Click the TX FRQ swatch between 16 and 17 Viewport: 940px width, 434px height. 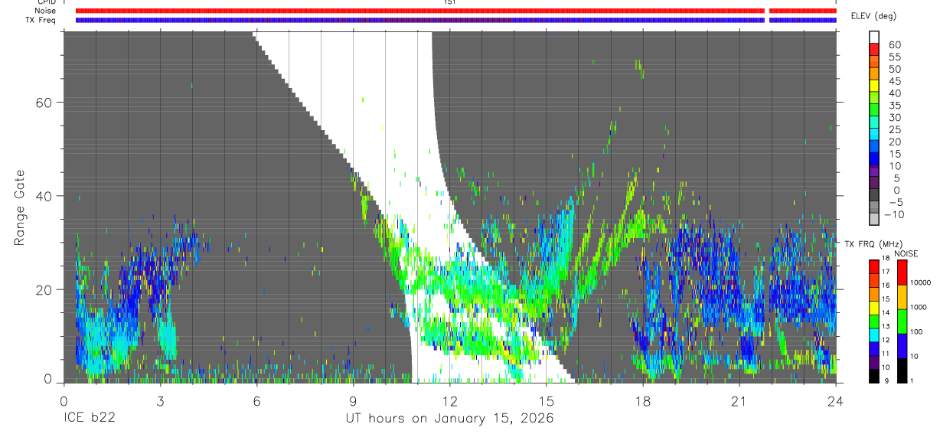point(874,279)
